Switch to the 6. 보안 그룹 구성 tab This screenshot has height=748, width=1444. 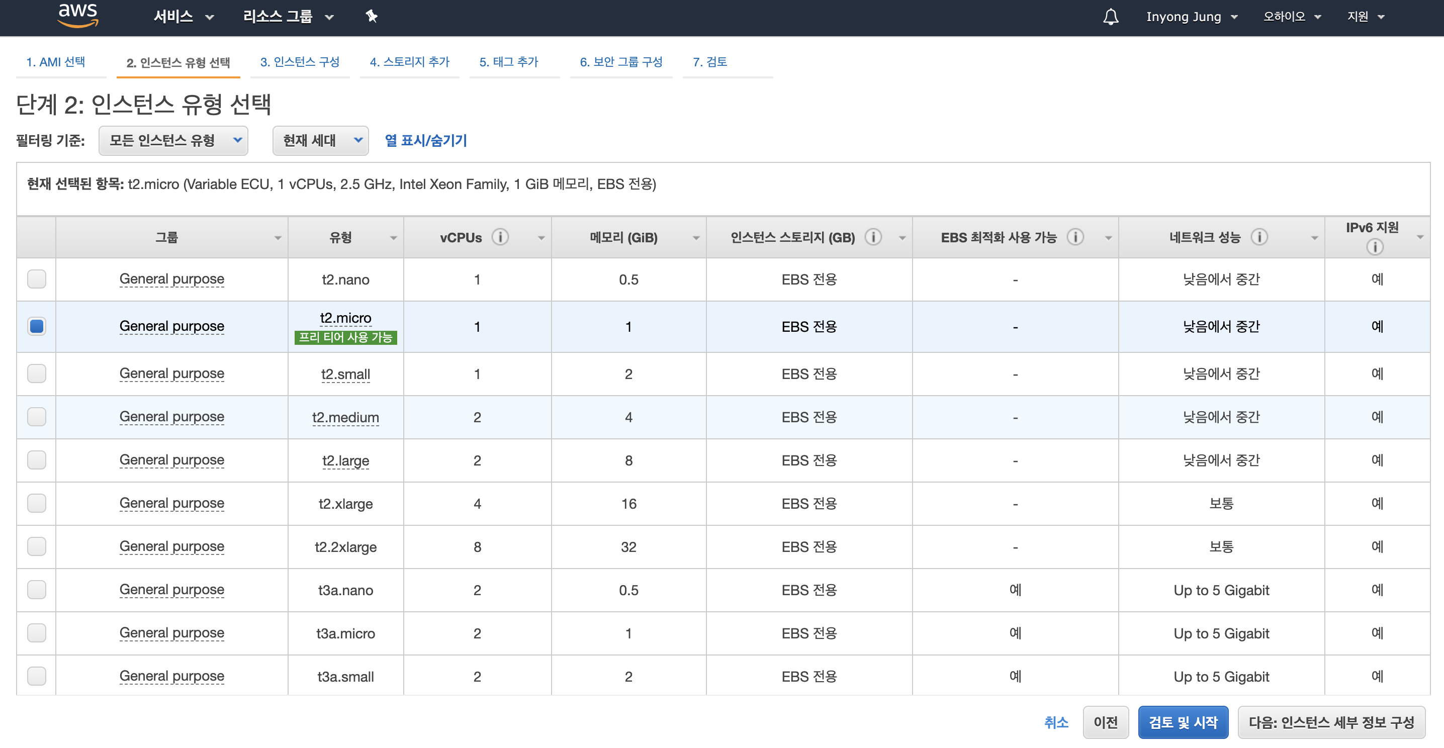click(620, 62)
